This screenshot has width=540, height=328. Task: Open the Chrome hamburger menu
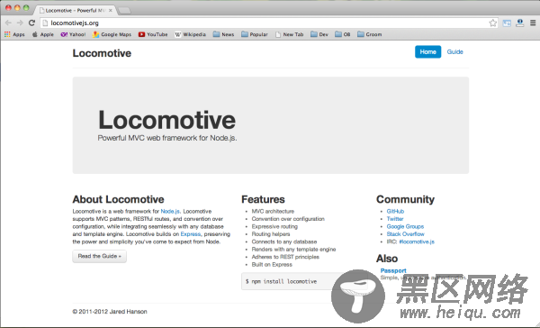tap(533, 23)
